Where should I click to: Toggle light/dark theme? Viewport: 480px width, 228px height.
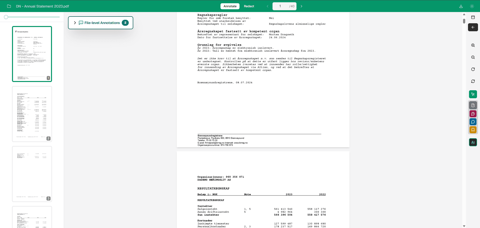point(472,6)
